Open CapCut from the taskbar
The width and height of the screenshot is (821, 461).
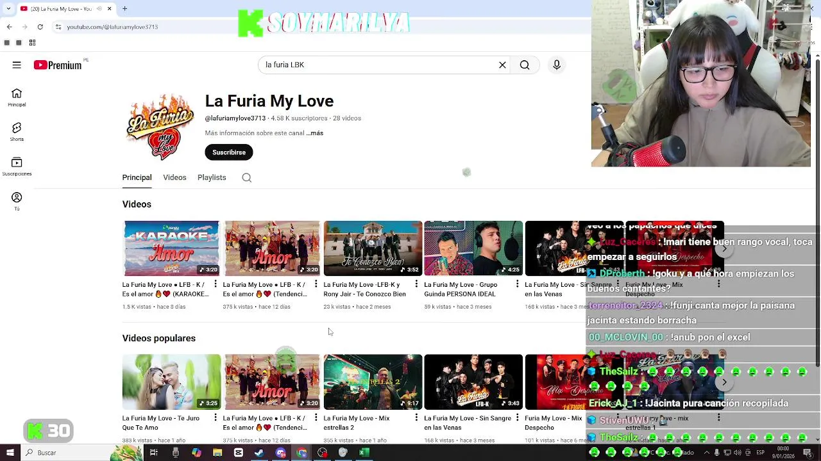click(x=238, y=453)
